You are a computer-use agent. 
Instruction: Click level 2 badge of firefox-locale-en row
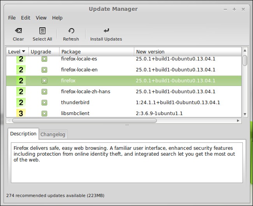(21, 70)
